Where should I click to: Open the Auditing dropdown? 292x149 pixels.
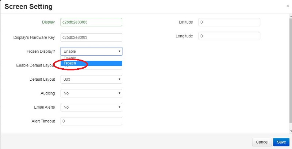[x=91, y=93]
